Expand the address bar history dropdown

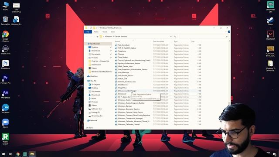[x=171, y=37]
